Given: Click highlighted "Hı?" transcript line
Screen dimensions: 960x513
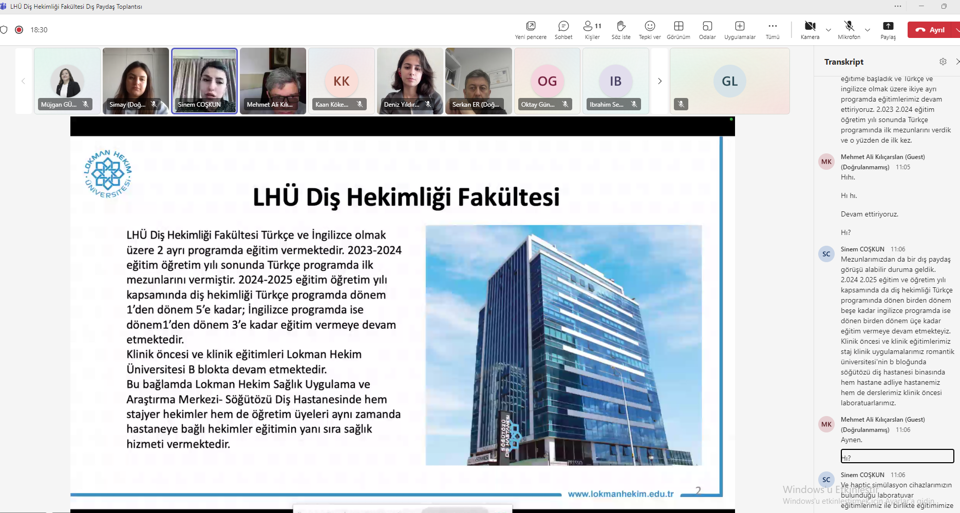Looking at the screenshot, I should [897, 456].
